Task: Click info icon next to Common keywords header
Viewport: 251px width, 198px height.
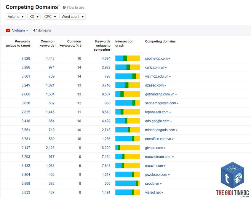Action: click(x=55, y=45)
